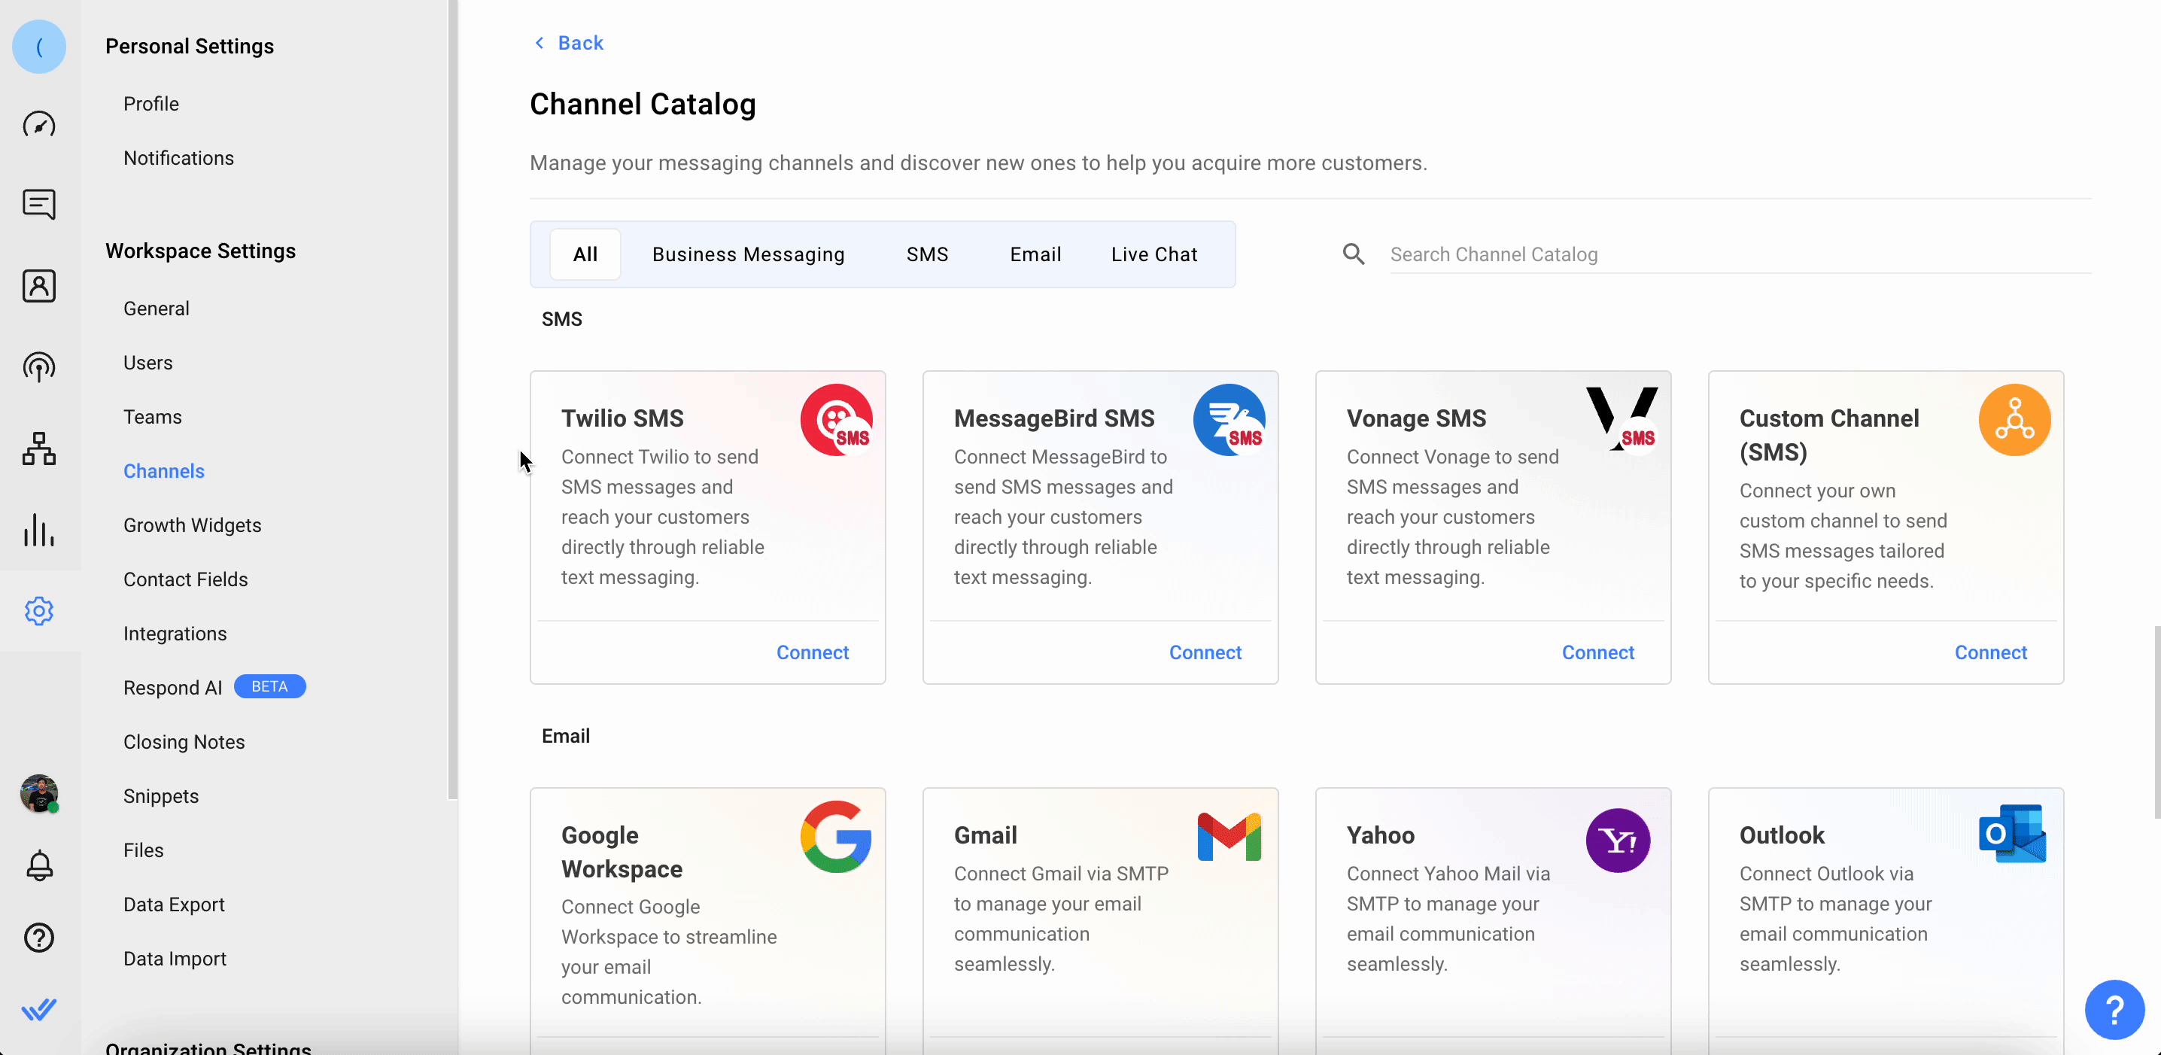
Task: Filter catalog by Email tab
Action: 1035,254
